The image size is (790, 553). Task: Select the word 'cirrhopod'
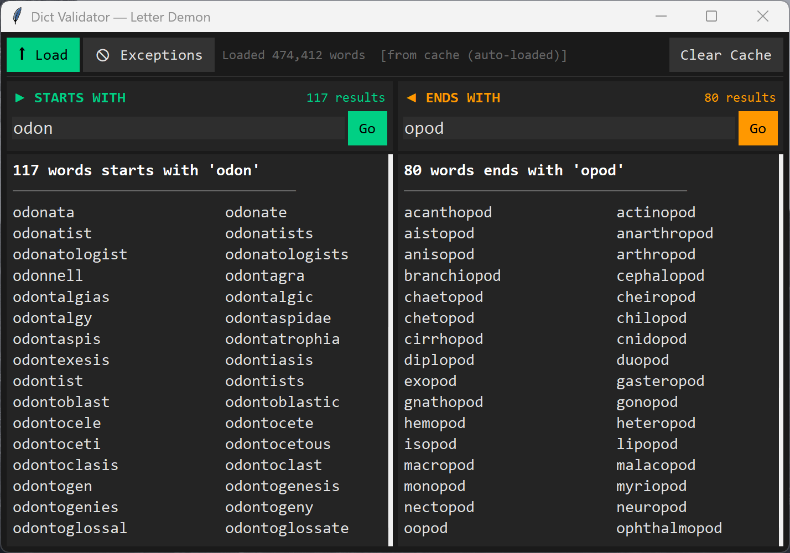(x=444, y=338)
